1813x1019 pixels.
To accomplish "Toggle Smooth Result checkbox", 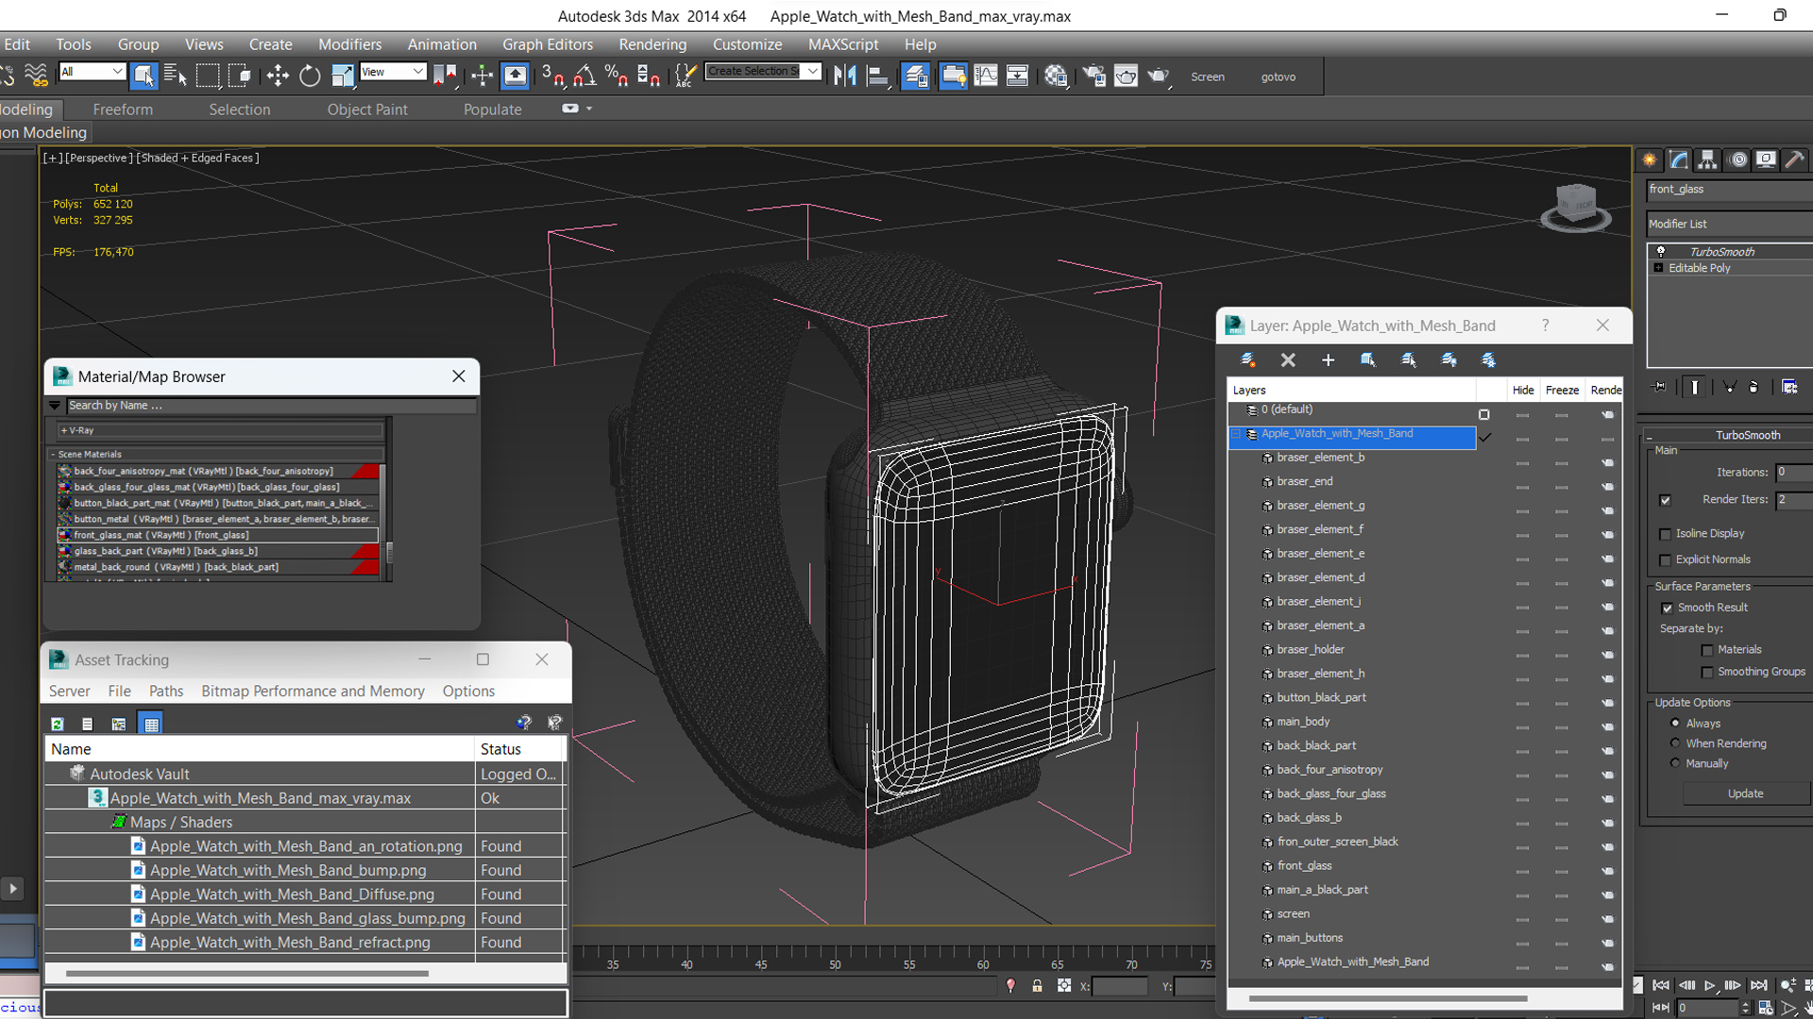I will [1668, 609].
